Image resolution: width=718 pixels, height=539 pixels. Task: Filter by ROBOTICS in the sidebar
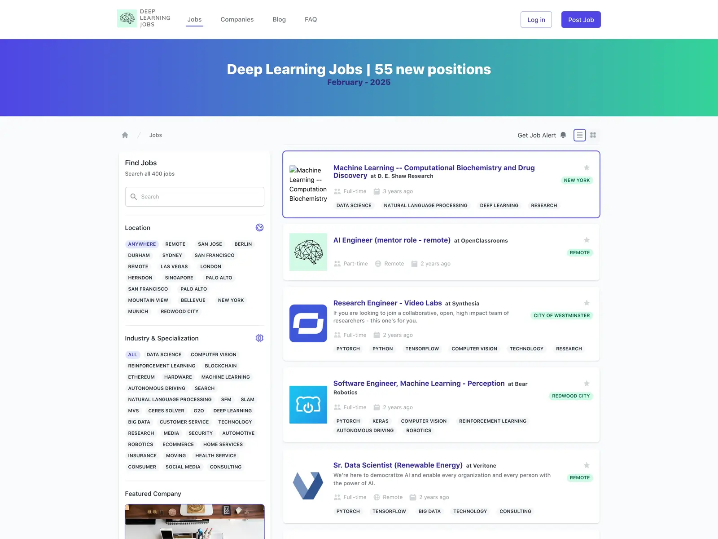click(x=140, y=444)
